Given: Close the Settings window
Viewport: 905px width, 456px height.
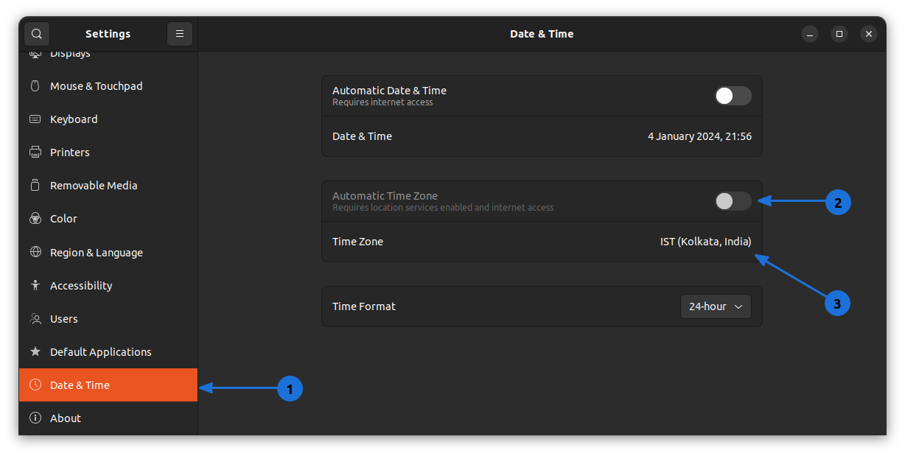Looking at the screenshot, I should tap(869, 34).
